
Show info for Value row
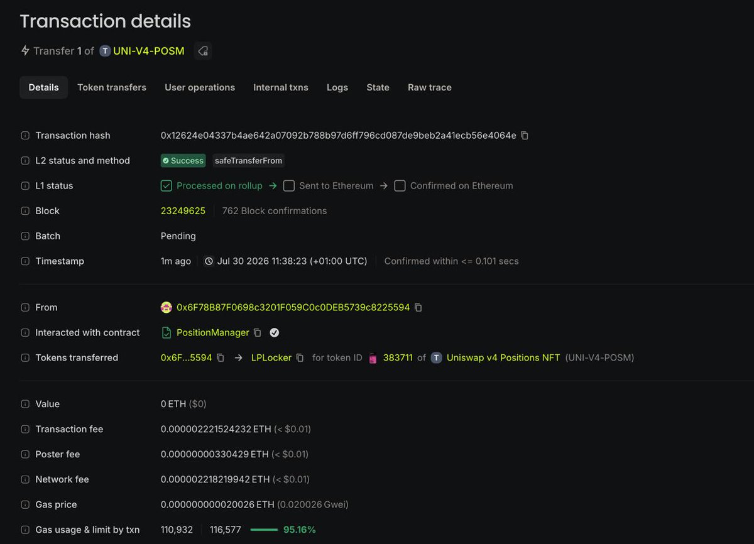(x=25, y=405)
